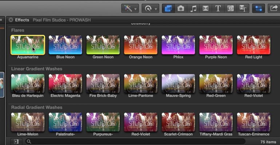The image size is (280, 145).
Task: Click the Flares category heading
Action: tap(18, 30)
